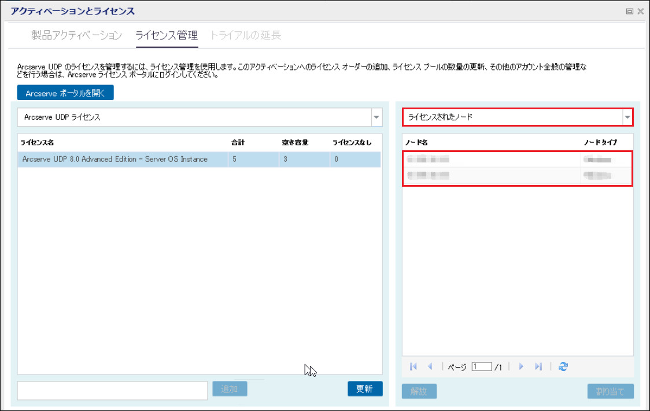This screenshot has height=411, width=650.
Task: Go to the next page of nodes
Action: pos(521,366)
